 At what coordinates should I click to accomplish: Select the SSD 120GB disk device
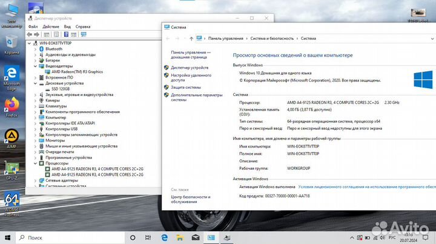tap(61, 89)
